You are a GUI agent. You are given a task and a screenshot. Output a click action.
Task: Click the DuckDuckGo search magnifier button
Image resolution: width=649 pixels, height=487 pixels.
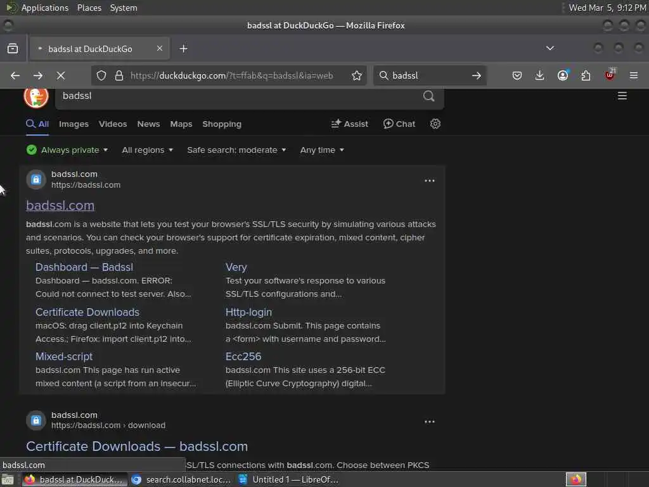point(429,96)
